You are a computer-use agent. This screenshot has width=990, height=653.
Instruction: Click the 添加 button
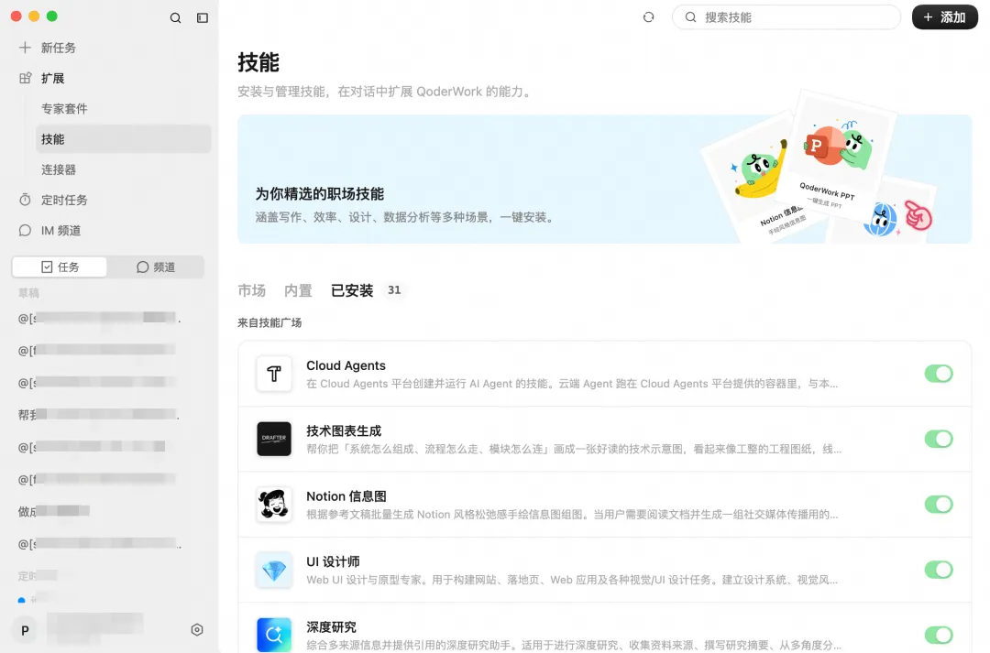pyautogui.click(x=944, y=17)
